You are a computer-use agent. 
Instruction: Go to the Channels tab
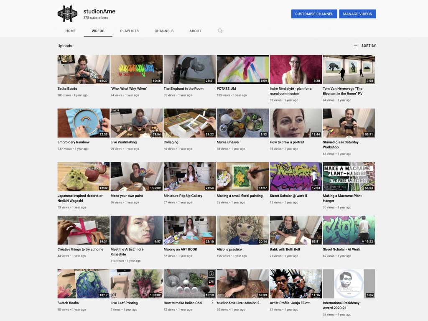click(x=164, y=31)
